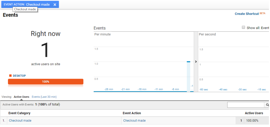This screenshot has width=270, height=127.
Task: Click the Per second chart label
Action: pos(207,34)
